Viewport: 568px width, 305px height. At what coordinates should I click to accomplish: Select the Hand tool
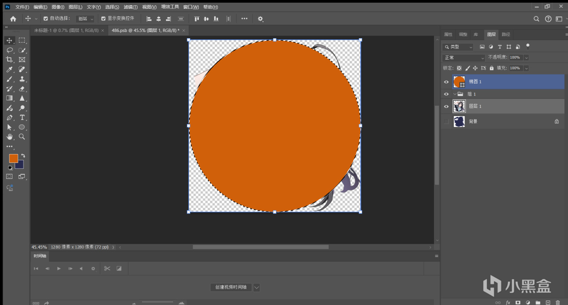(x=9, y=137)
